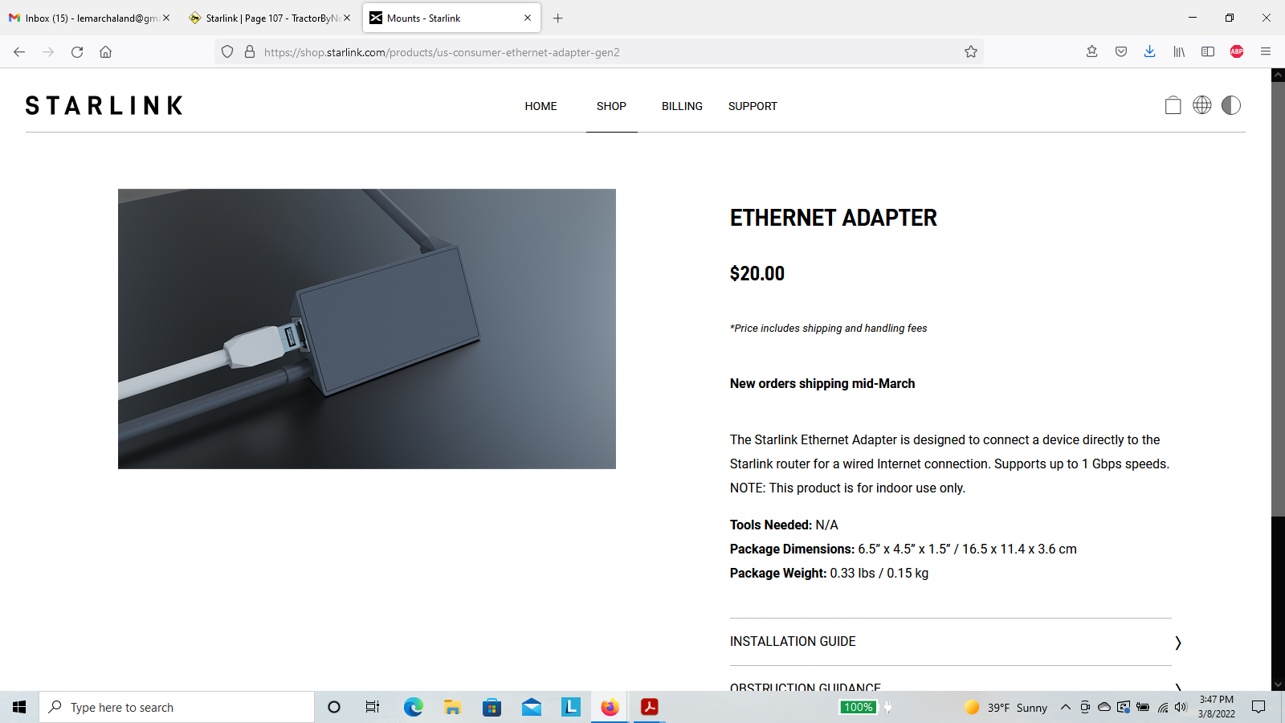The image size is (1285, 723).
Task: Click the taskbar search box
Action: point(177,707)
